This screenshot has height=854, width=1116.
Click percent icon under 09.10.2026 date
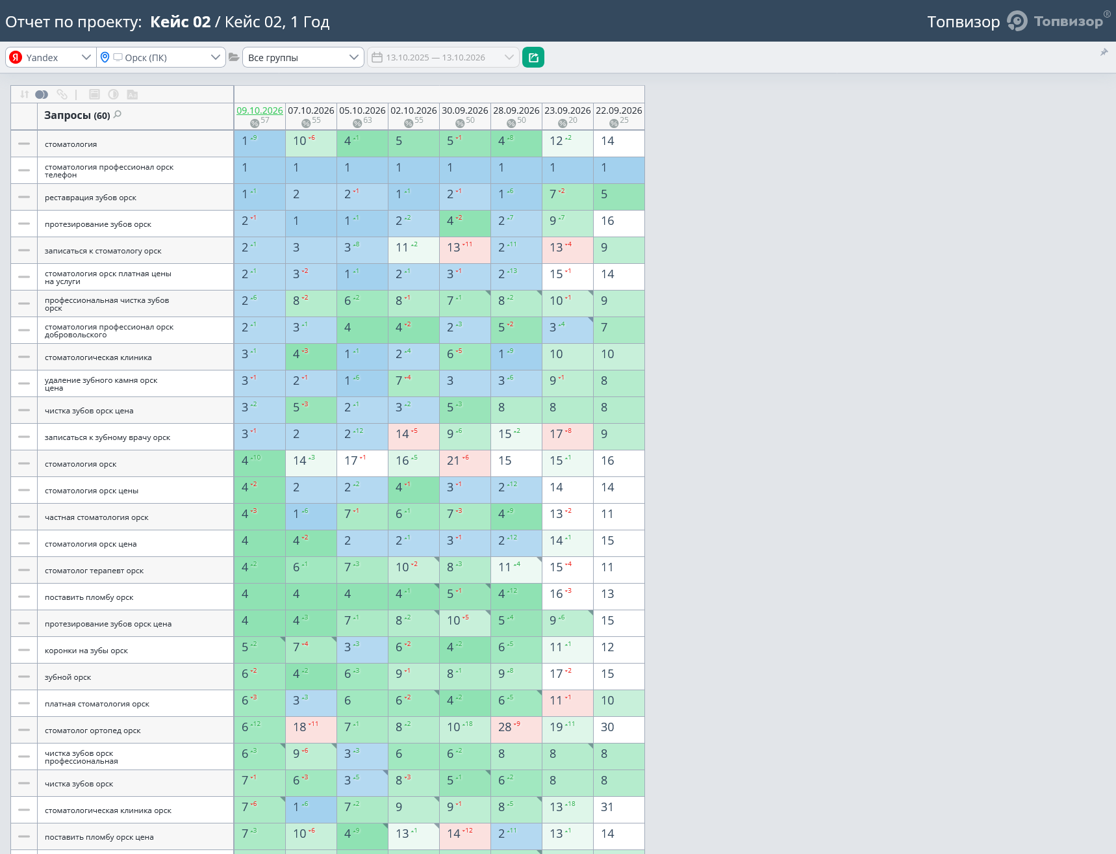tap(255, 123)
